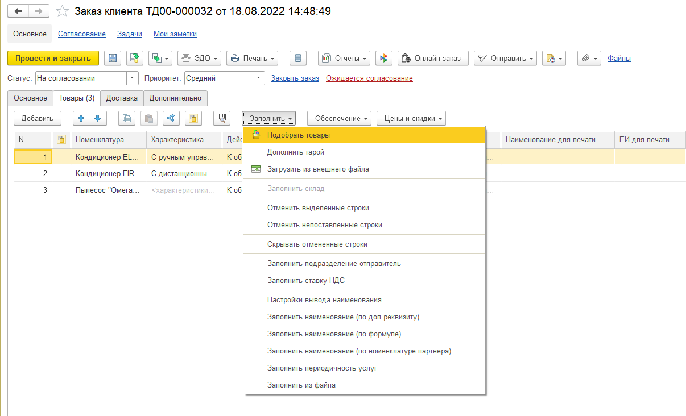686x416 pixels.
Task: Switch to the Доставка tab
Action: [122, 98]
